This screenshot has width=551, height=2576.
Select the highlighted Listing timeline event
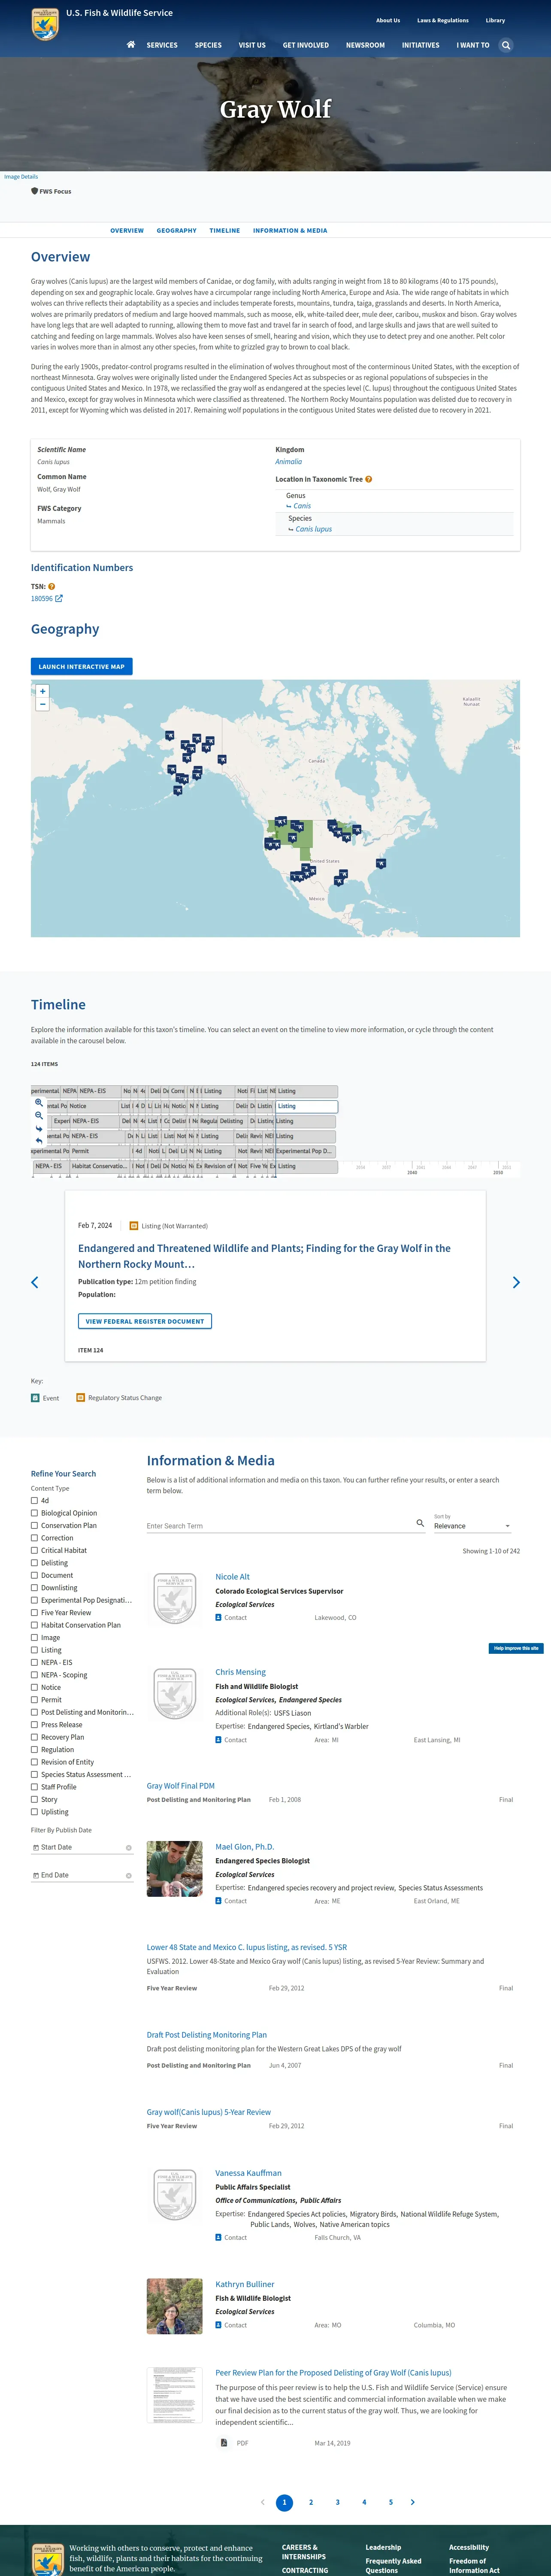coord(306,1106)
